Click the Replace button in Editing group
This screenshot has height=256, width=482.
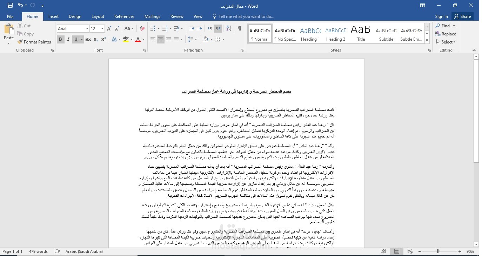point(446,34)
